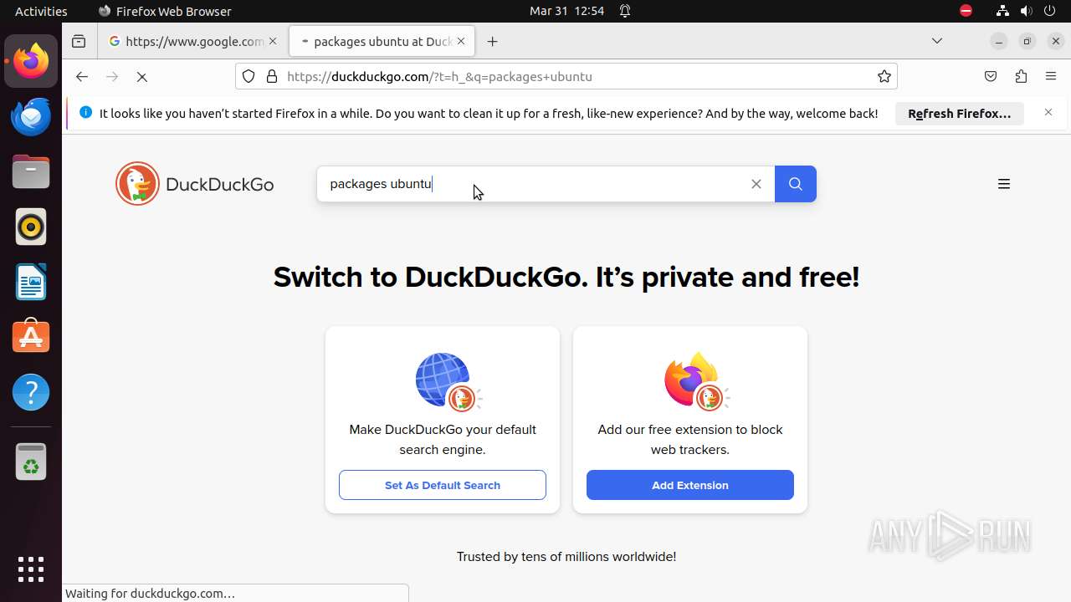Open Rhythmbox music player from dock

[x=31, y=227]
